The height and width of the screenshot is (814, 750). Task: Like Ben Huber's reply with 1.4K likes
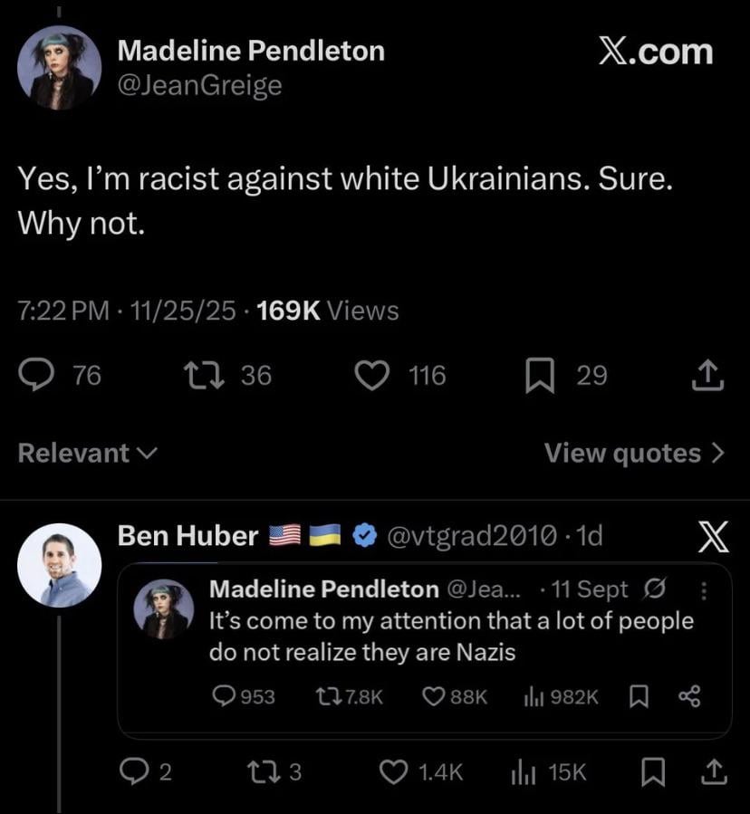tap(393, 771)
